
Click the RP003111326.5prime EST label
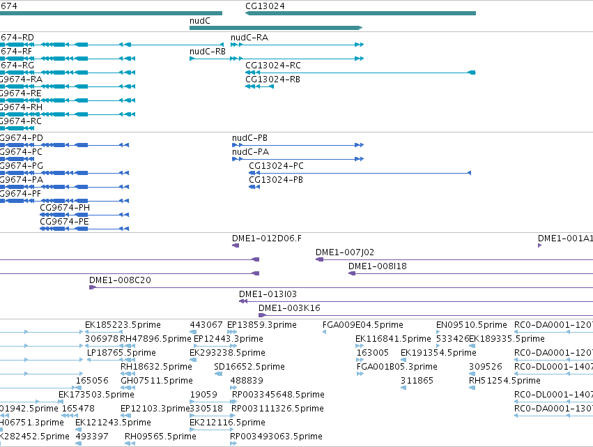tap(277, 409)
